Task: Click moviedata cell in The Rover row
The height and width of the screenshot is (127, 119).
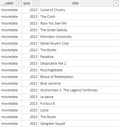Action: pos(11,117)
